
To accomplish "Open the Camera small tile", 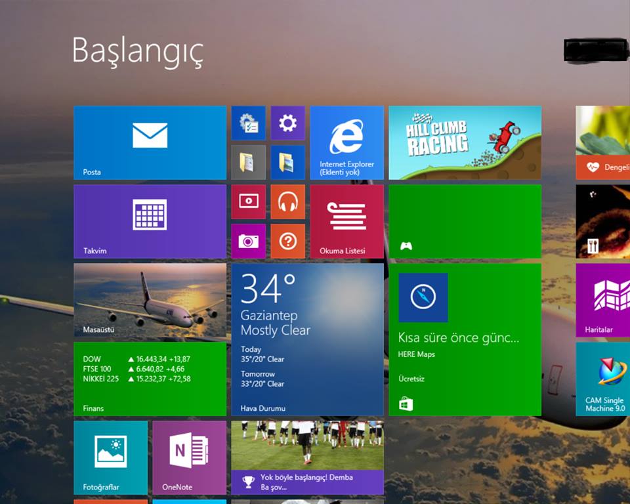I will pyautogui.click(x=248, y=241).
